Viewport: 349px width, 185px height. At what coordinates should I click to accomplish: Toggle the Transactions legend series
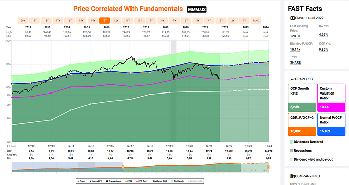click(x=113, y=181)
